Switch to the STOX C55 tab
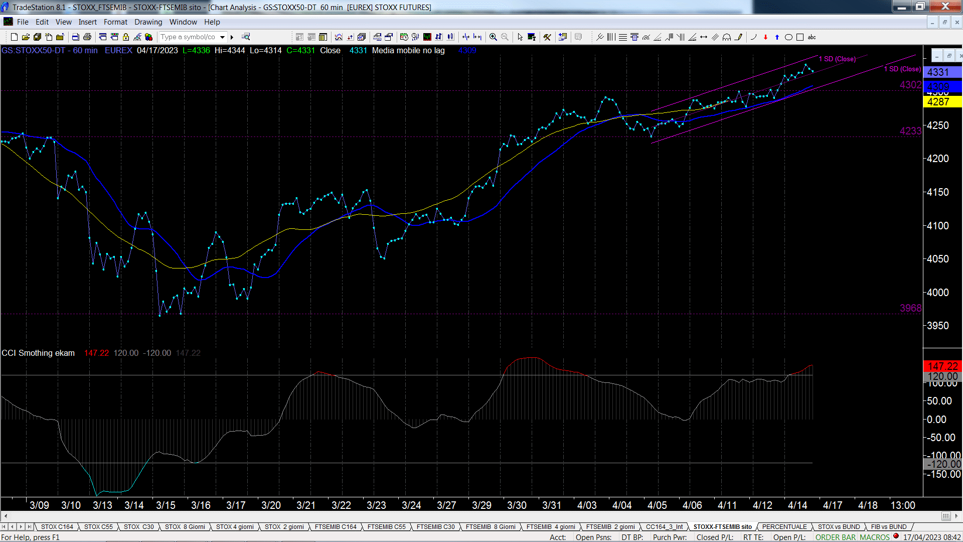Screen dimensions: 963x542 pos(98,527)
